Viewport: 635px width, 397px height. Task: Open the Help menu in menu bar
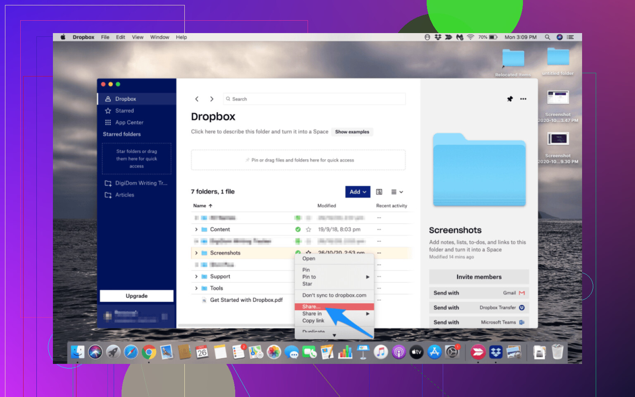point(181,37)
